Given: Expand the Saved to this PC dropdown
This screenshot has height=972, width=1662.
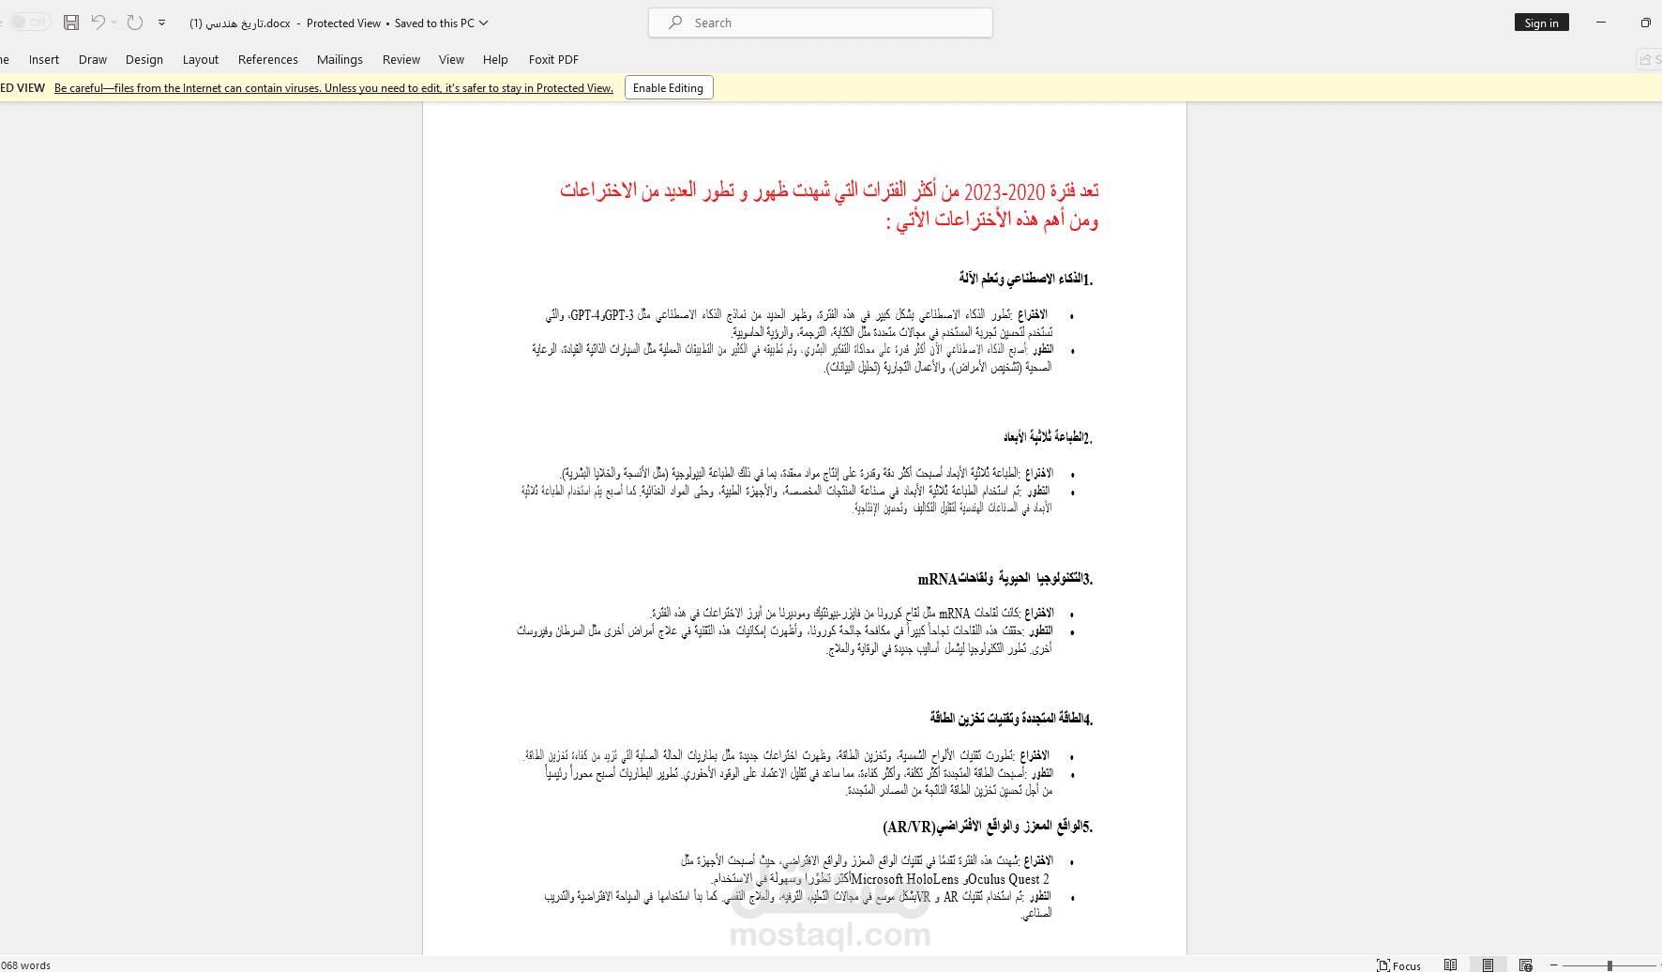Looking at the screenshot, I should [484, 23].
